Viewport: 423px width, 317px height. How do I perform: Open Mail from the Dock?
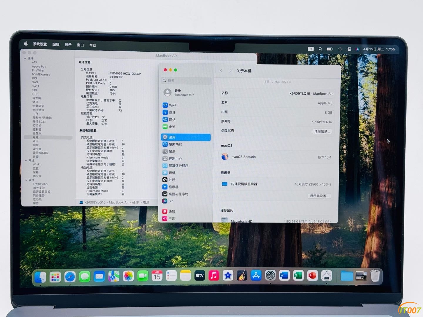pos(99,276)
